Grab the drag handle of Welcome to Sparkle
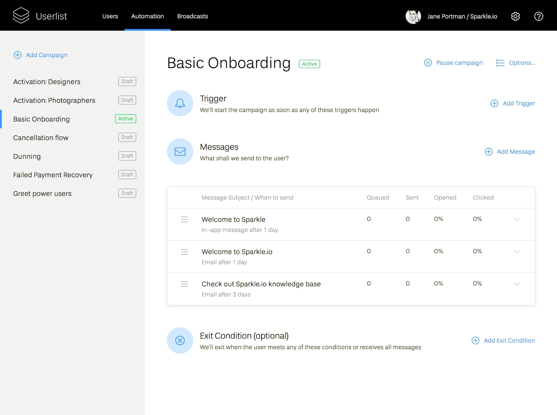This screenshot has width=557, height=415. pos(184,219)
